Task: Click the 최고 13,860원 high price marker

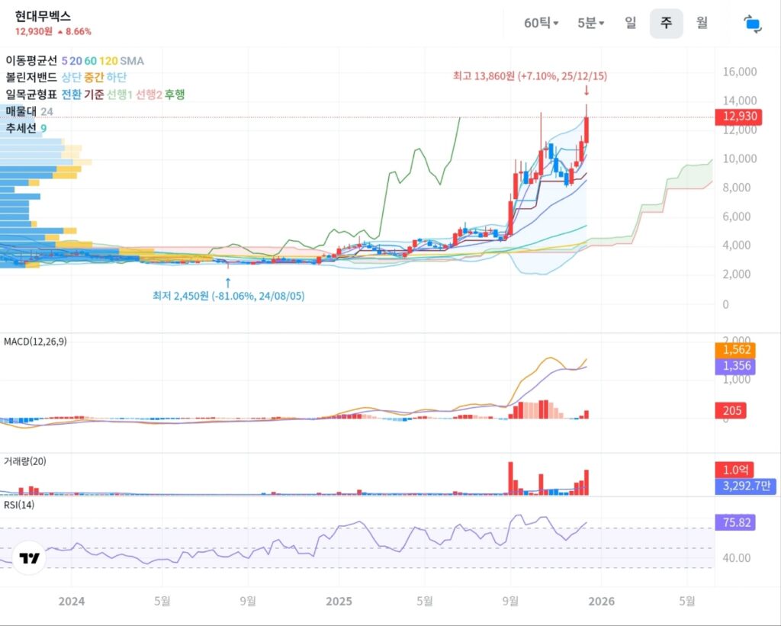Action: [529, 76]
